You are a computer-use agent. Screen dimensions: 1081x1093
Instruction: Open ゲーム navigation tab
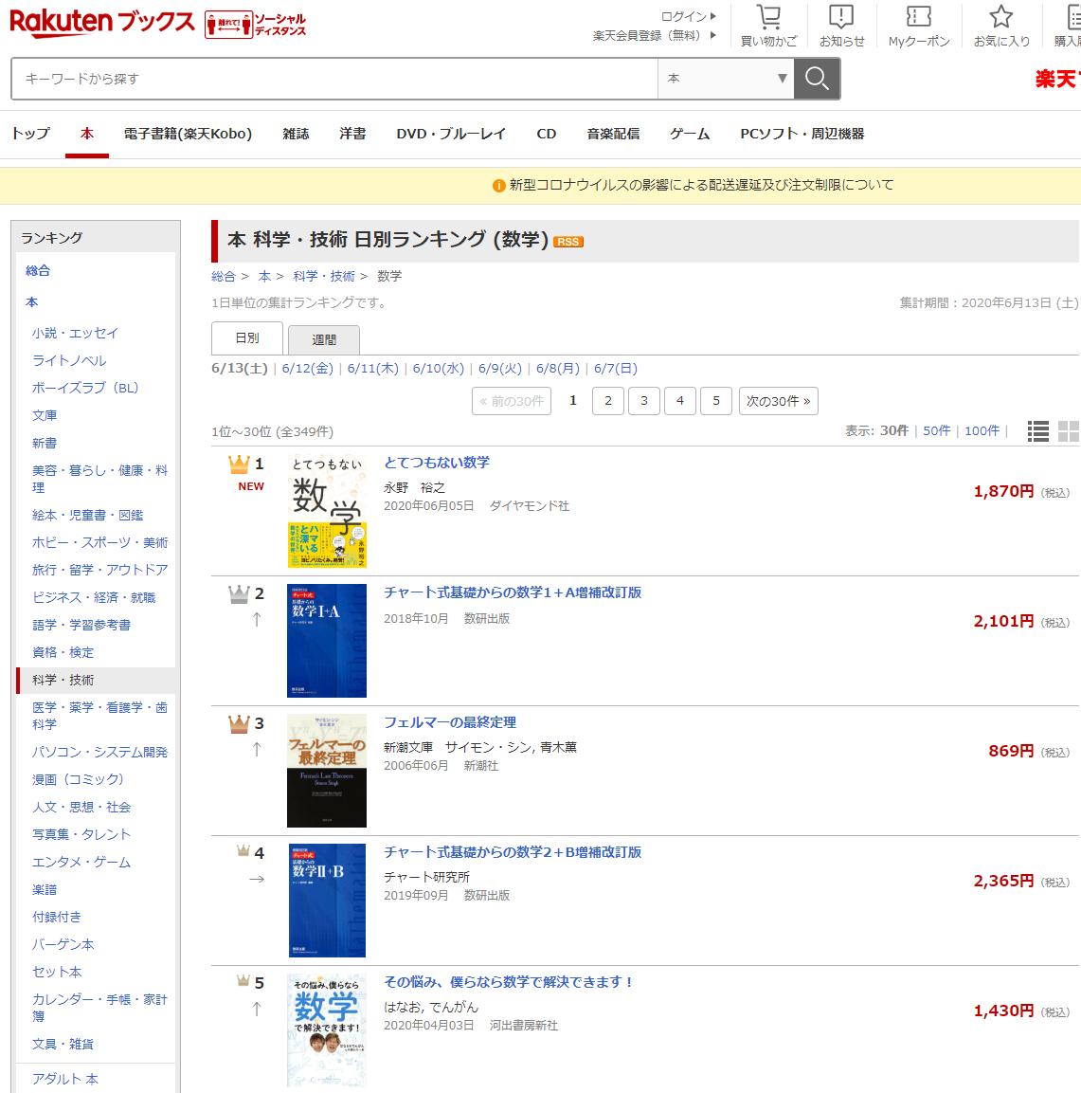tap(690, 134)
